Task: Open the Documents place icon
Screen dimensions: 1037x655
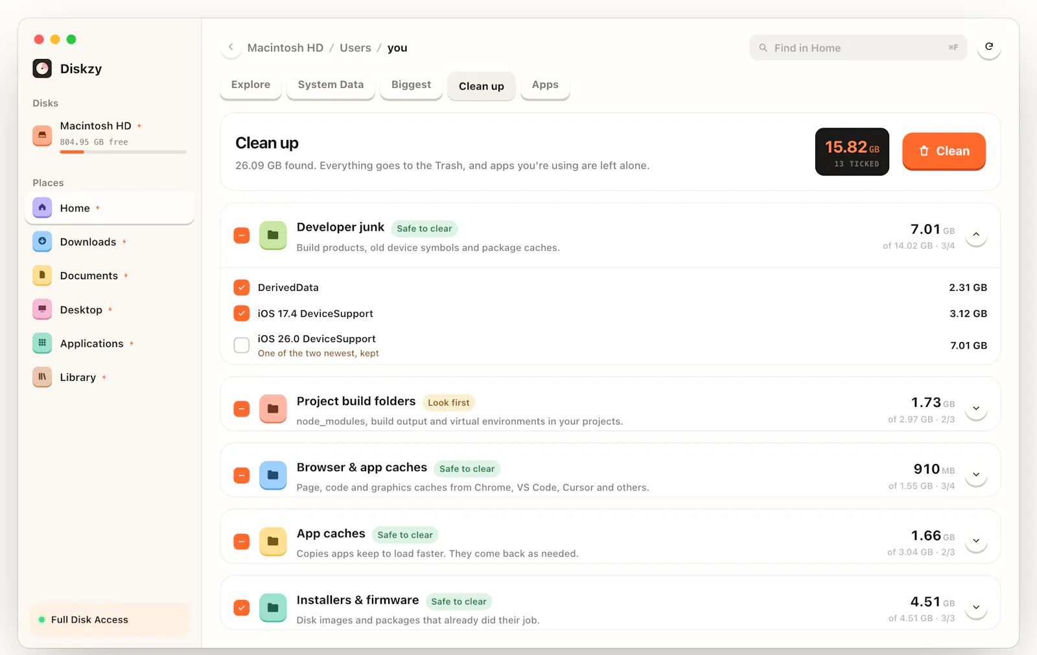Action: coord(42,275)
